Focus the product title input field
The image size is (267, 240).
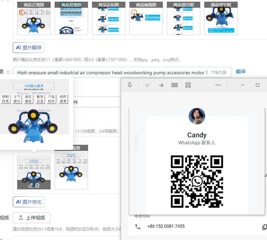click(x=122, y=72)
